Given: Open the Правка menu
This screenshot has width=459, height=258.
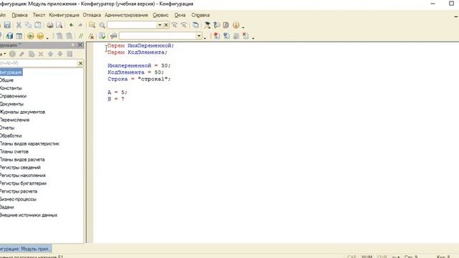Looking at the screenshot, I should pos(19,15).
